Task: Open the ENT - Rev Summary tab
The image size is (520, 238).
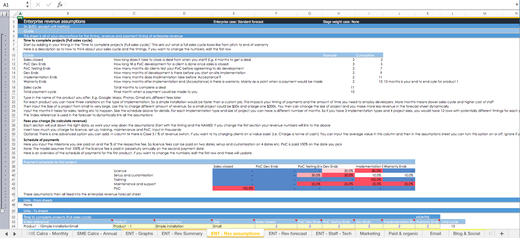Action: [x=182, y=234]
